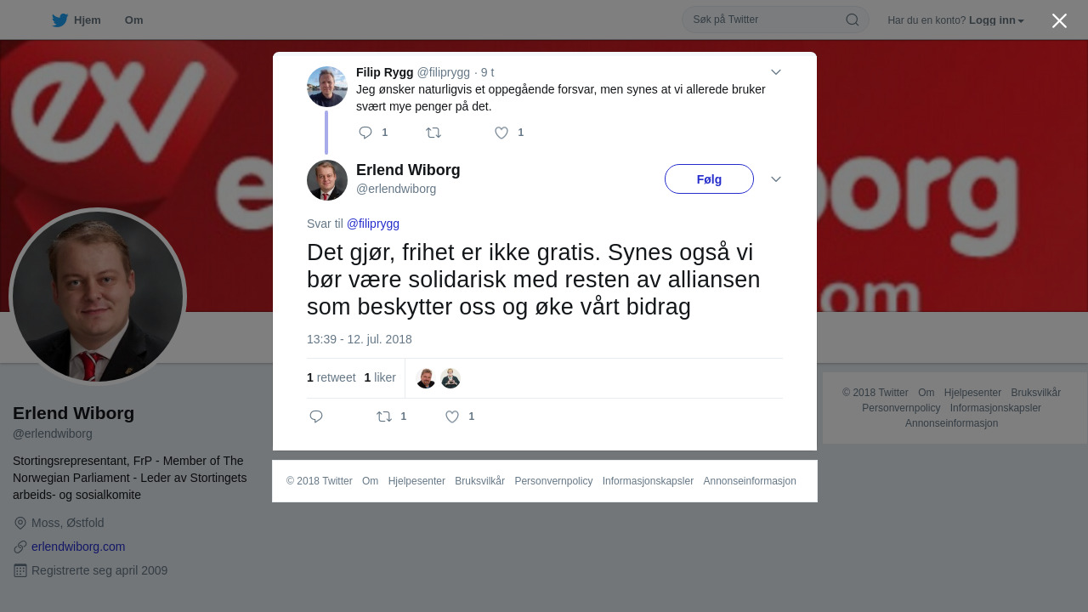The width and height of the screenshot is (1088, 612).
Task: Open Erlend Wiborg's large profile photo
Action: (98, 297)
